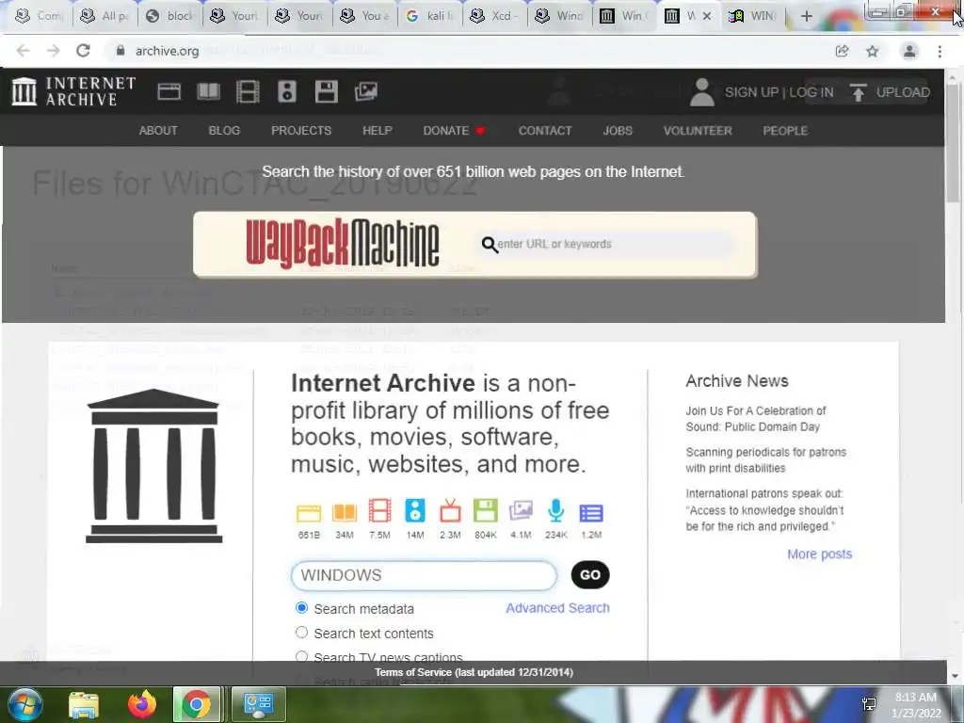Screen dimensions: 964x723
Task: Click the user avatar icon next to Sign Up
Action: [701, 92]
